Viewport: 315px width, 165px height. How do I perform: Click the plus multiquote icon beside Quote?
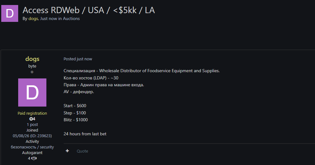[67, 151]
